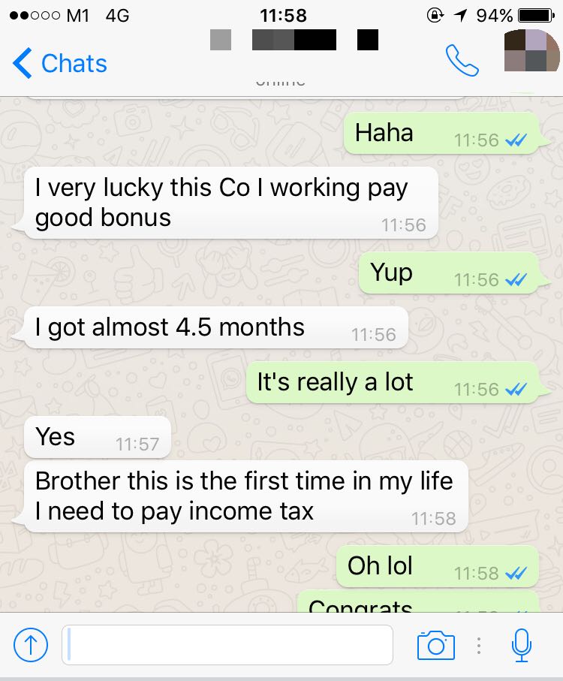The height and width of the screenshot is (681, 563).
Task: Go back to Chats list
Action: 60,63
